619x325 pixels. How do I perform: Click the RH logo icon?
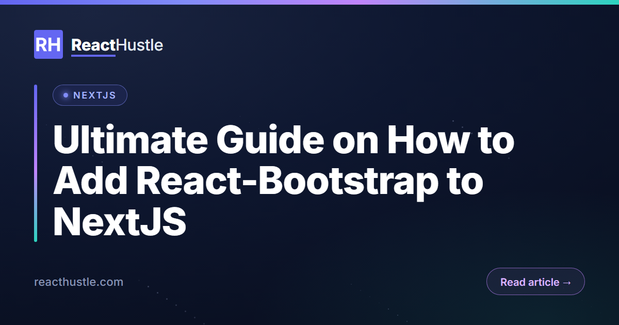[48, 44]
